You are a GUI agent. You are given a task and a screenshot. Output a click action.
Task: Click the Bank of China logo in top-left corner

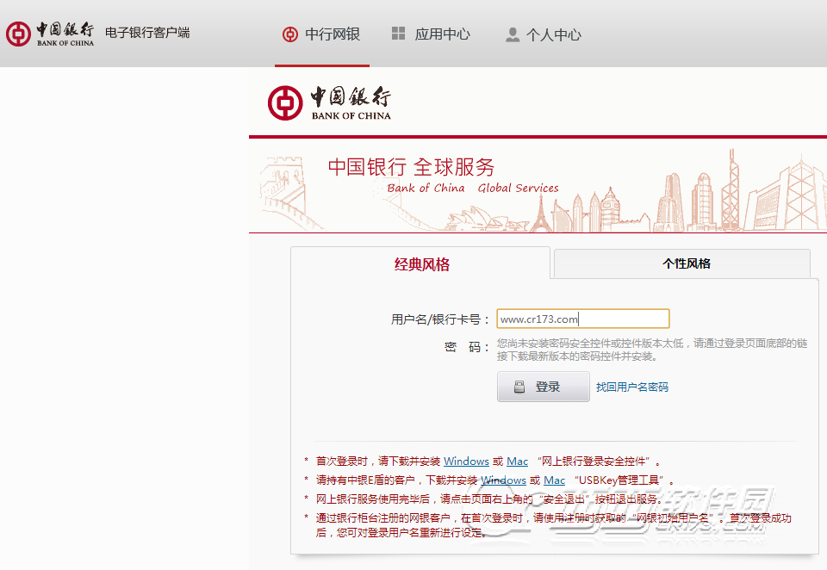[x=17, y=34]
